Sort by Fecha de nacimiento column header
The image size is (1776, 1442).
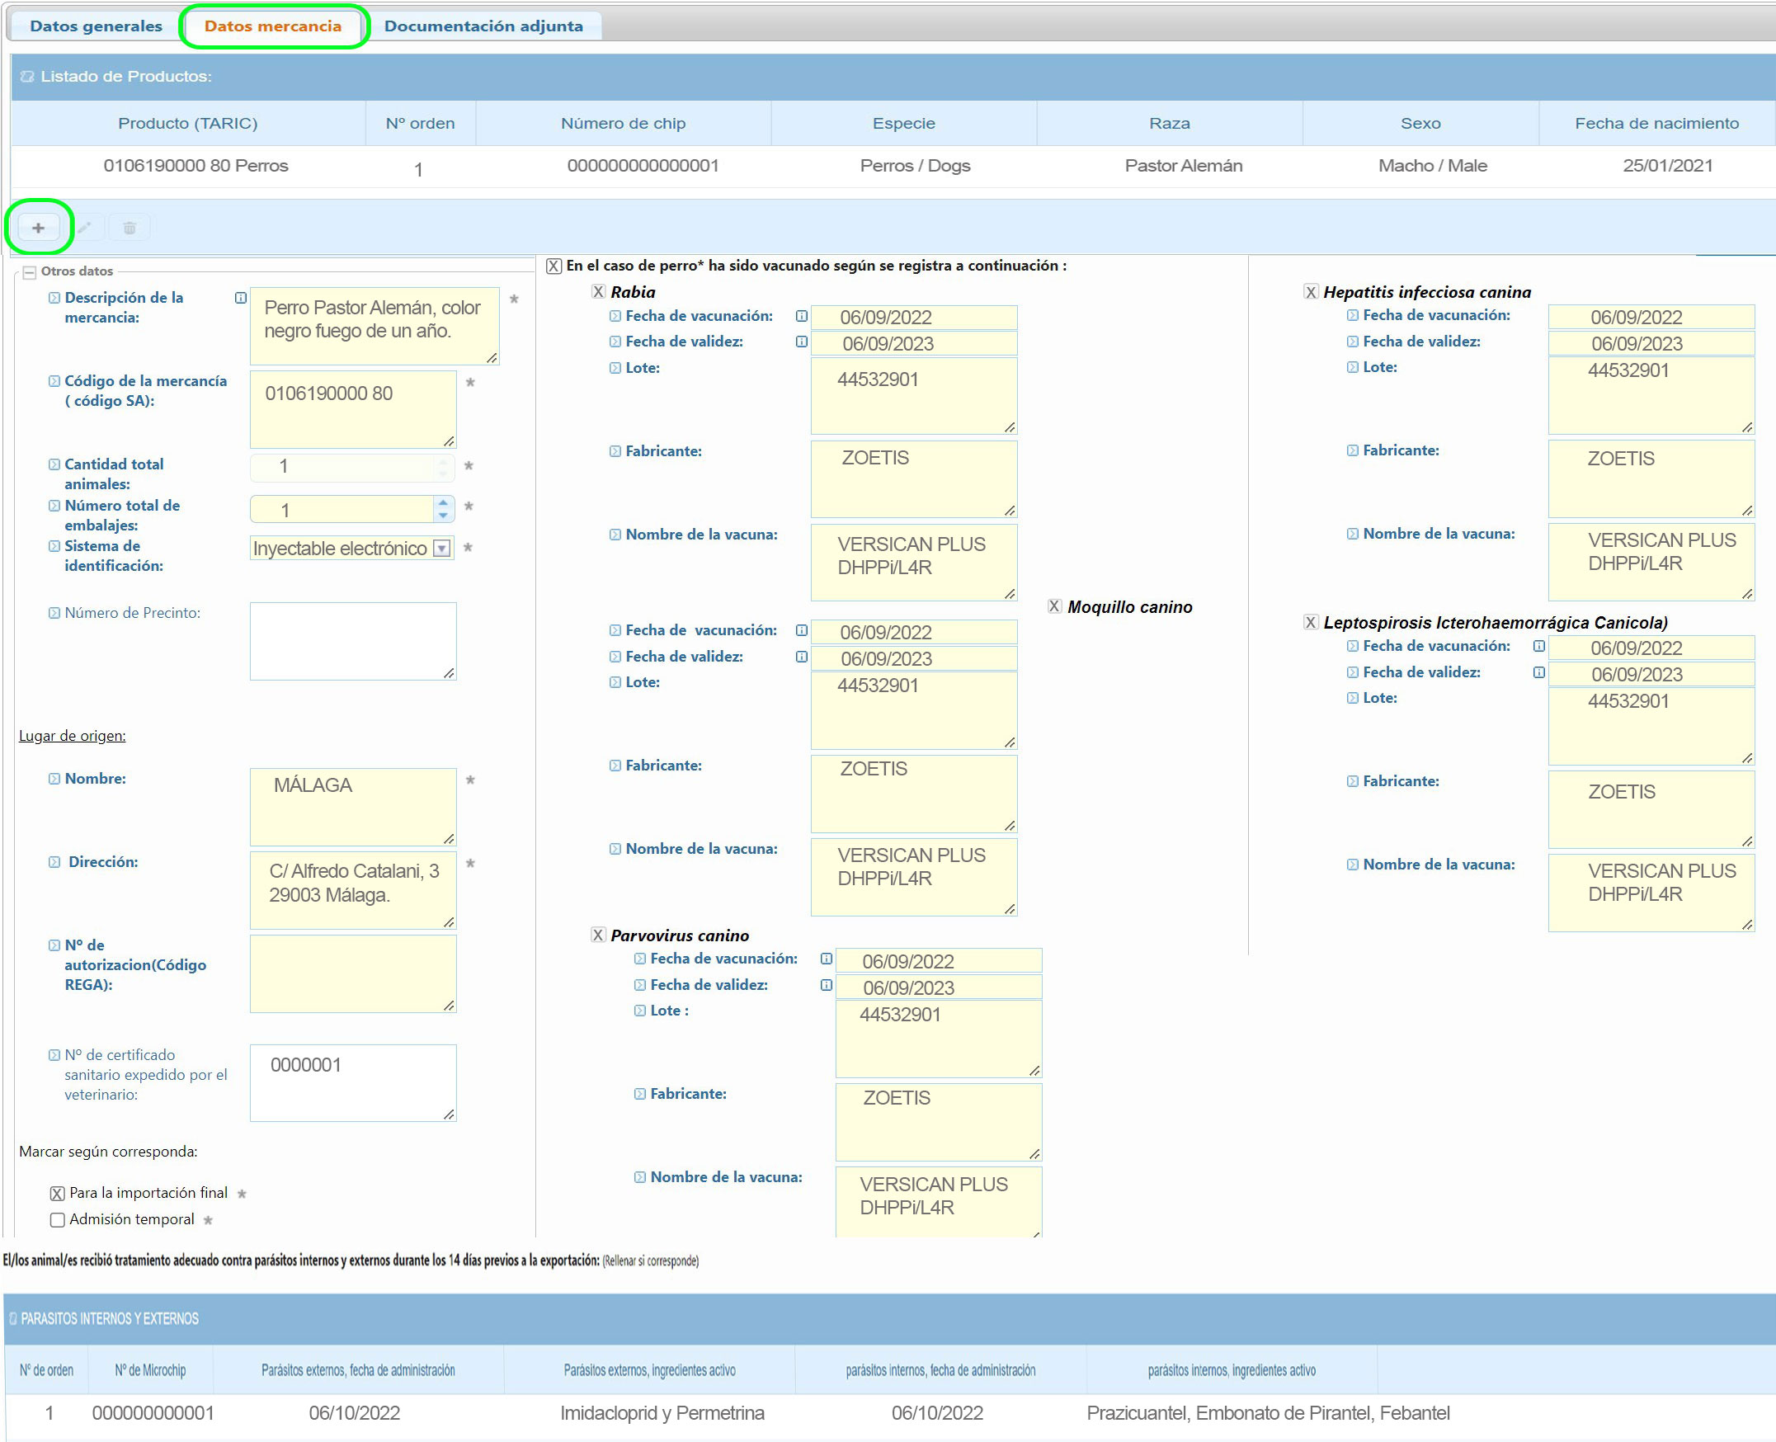click(1656, 123)
